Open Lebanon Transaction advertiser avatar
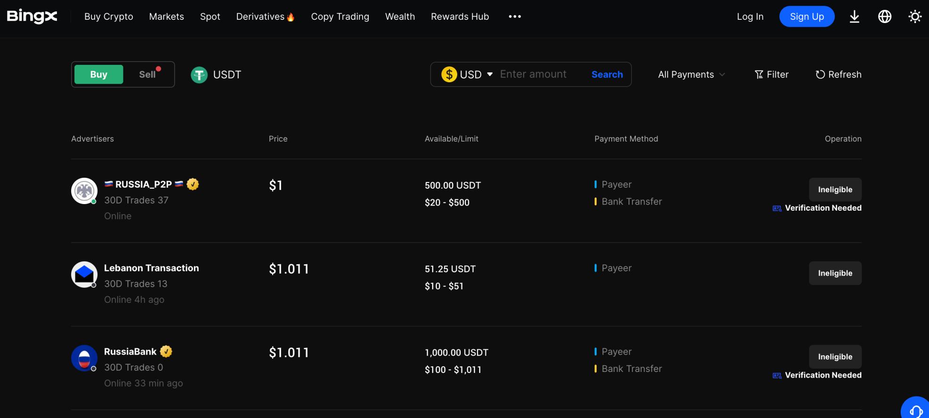 point(84,275)
